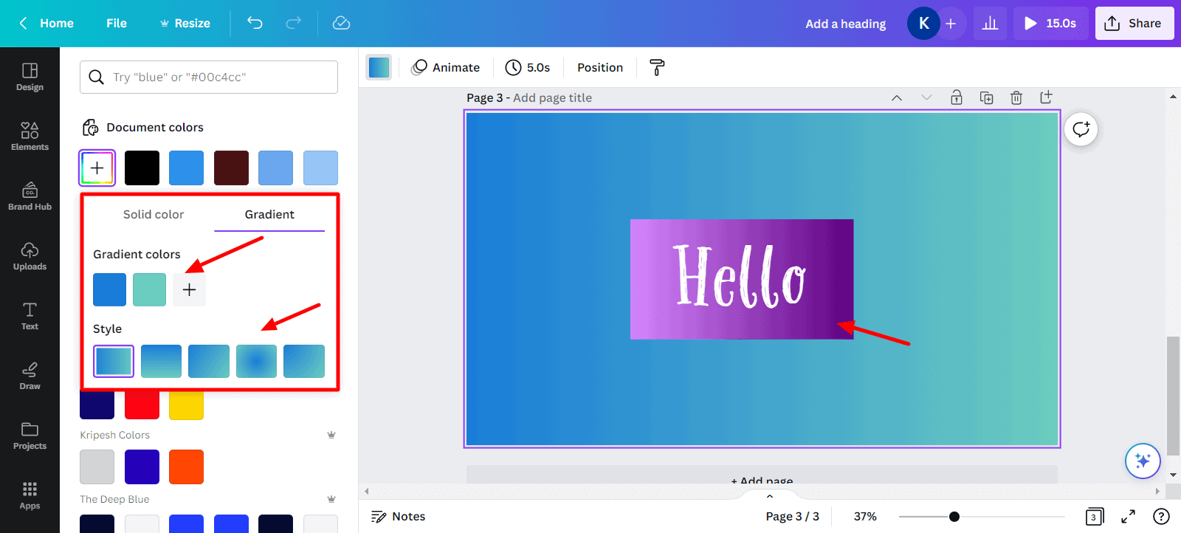Click the Magic assistant sparkle button
Viewport: 1181px width, 533px height.
(x=1143, y=461)
